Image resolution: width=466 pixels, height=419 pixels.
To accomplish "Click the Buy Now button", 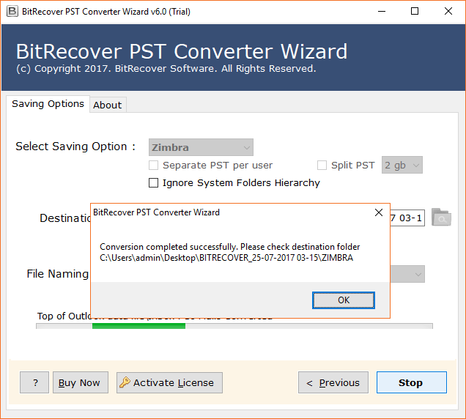I will [81, 382].
